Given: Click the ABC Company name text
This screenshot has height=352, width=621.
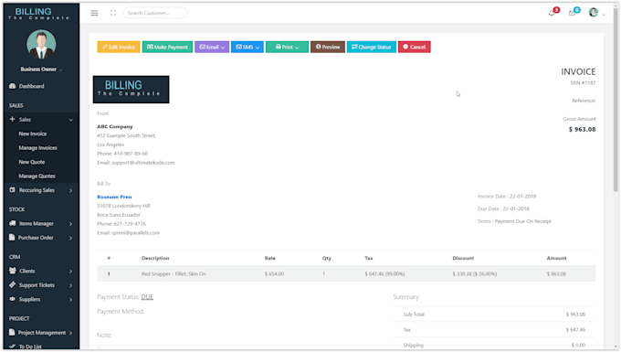Looking at the screenshot, I should (x=115, y=126).
